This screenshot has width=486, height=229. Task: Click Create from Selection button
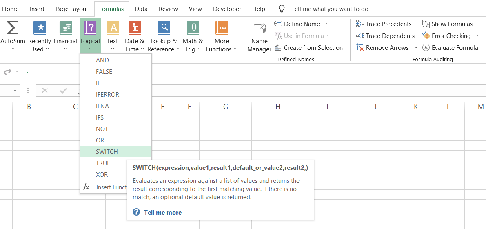(x=309, y=48)
